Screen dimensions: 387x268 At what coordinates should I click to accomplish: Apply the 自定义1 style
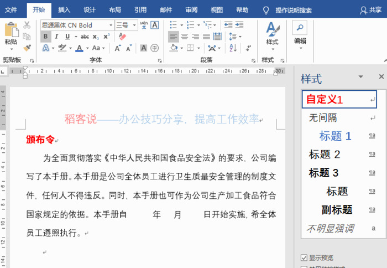[339, 99]
